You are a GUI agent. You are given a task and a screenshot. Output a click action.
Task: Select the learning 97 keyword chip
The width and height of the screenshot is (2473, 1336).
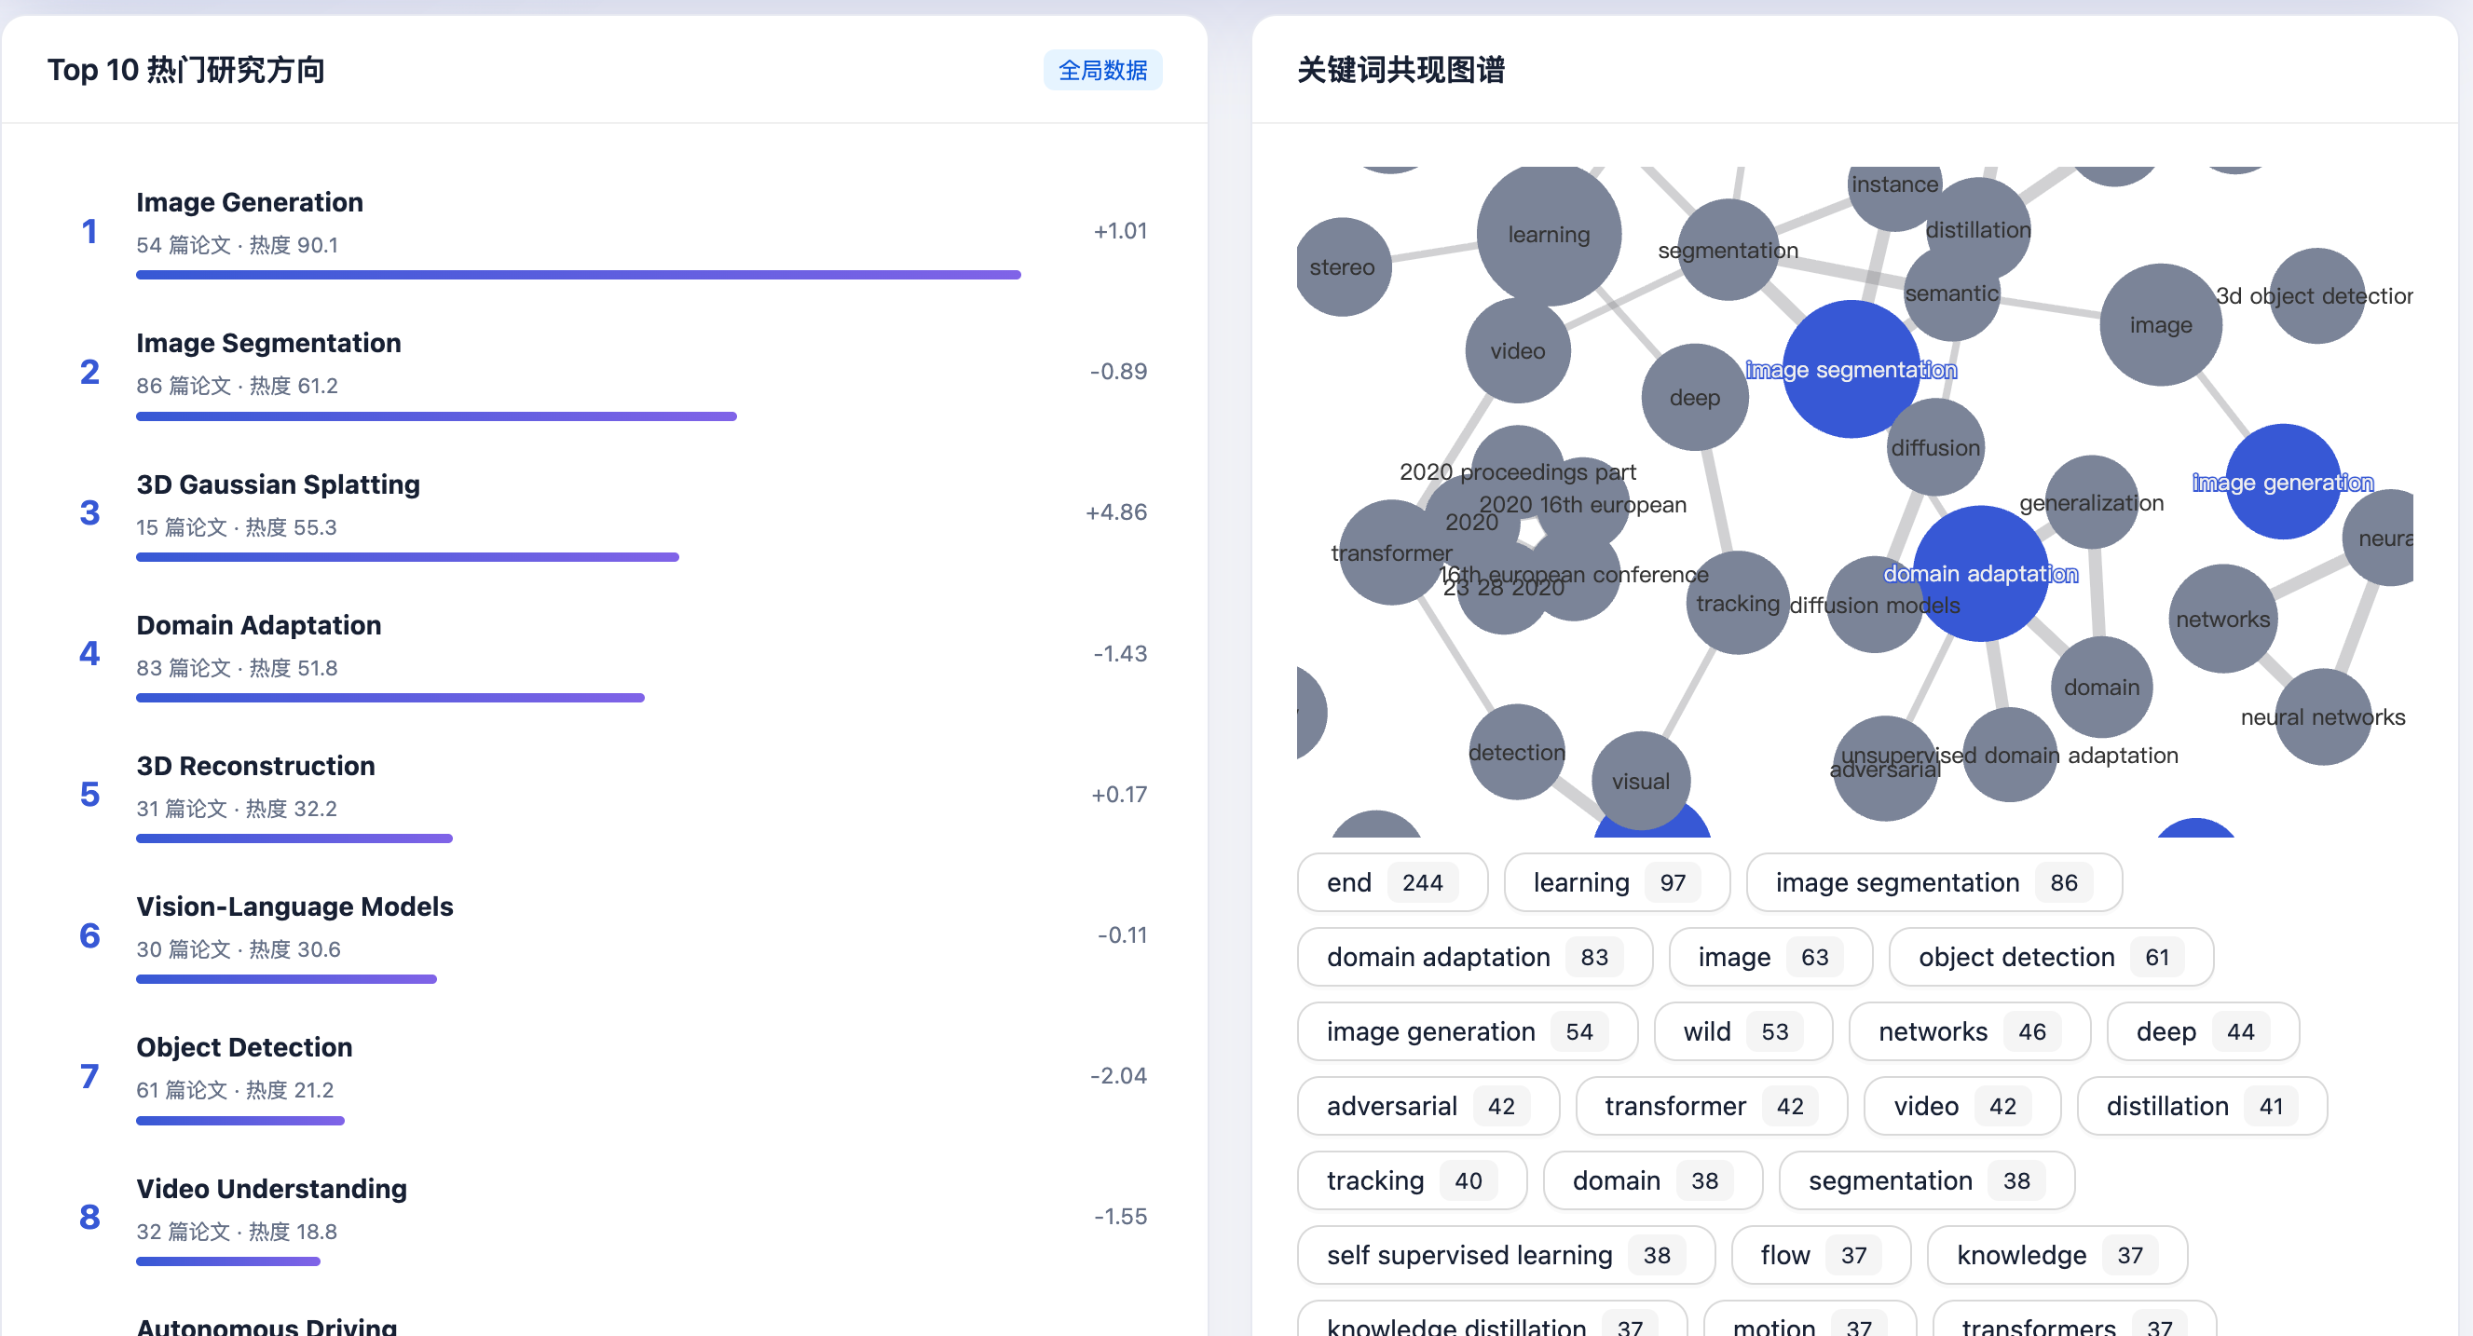[x=1617, y=883]
